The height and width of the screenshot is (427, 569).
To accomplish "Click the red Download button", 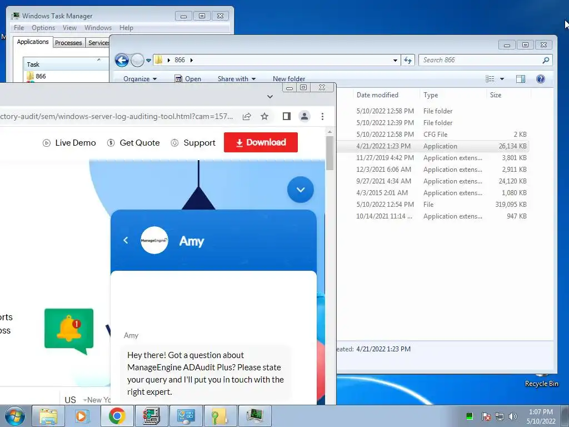I will tap(261, 142).
